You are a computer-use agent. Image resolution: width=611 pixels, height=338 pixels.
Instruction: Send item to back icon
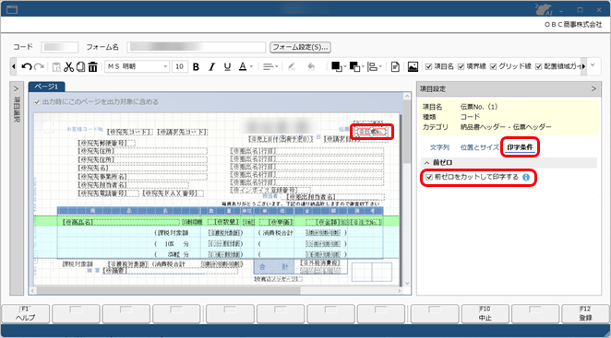(x=354, y=67)
